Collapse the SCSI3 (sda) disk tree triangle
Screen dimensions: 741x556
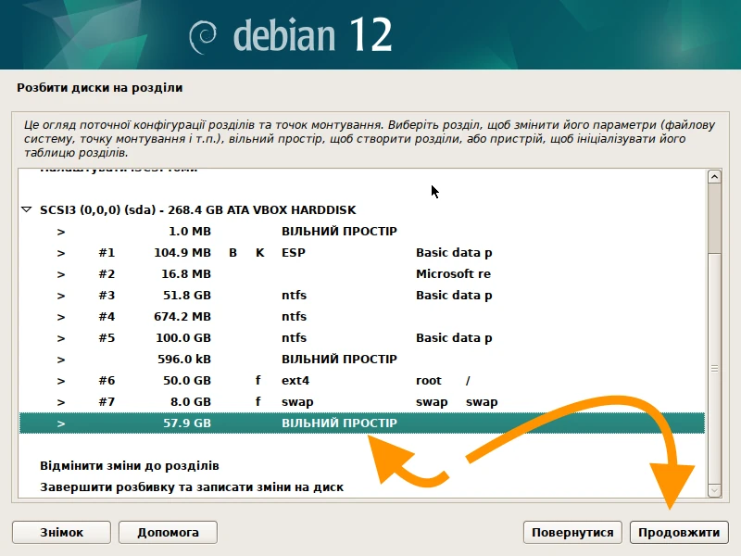27,209
